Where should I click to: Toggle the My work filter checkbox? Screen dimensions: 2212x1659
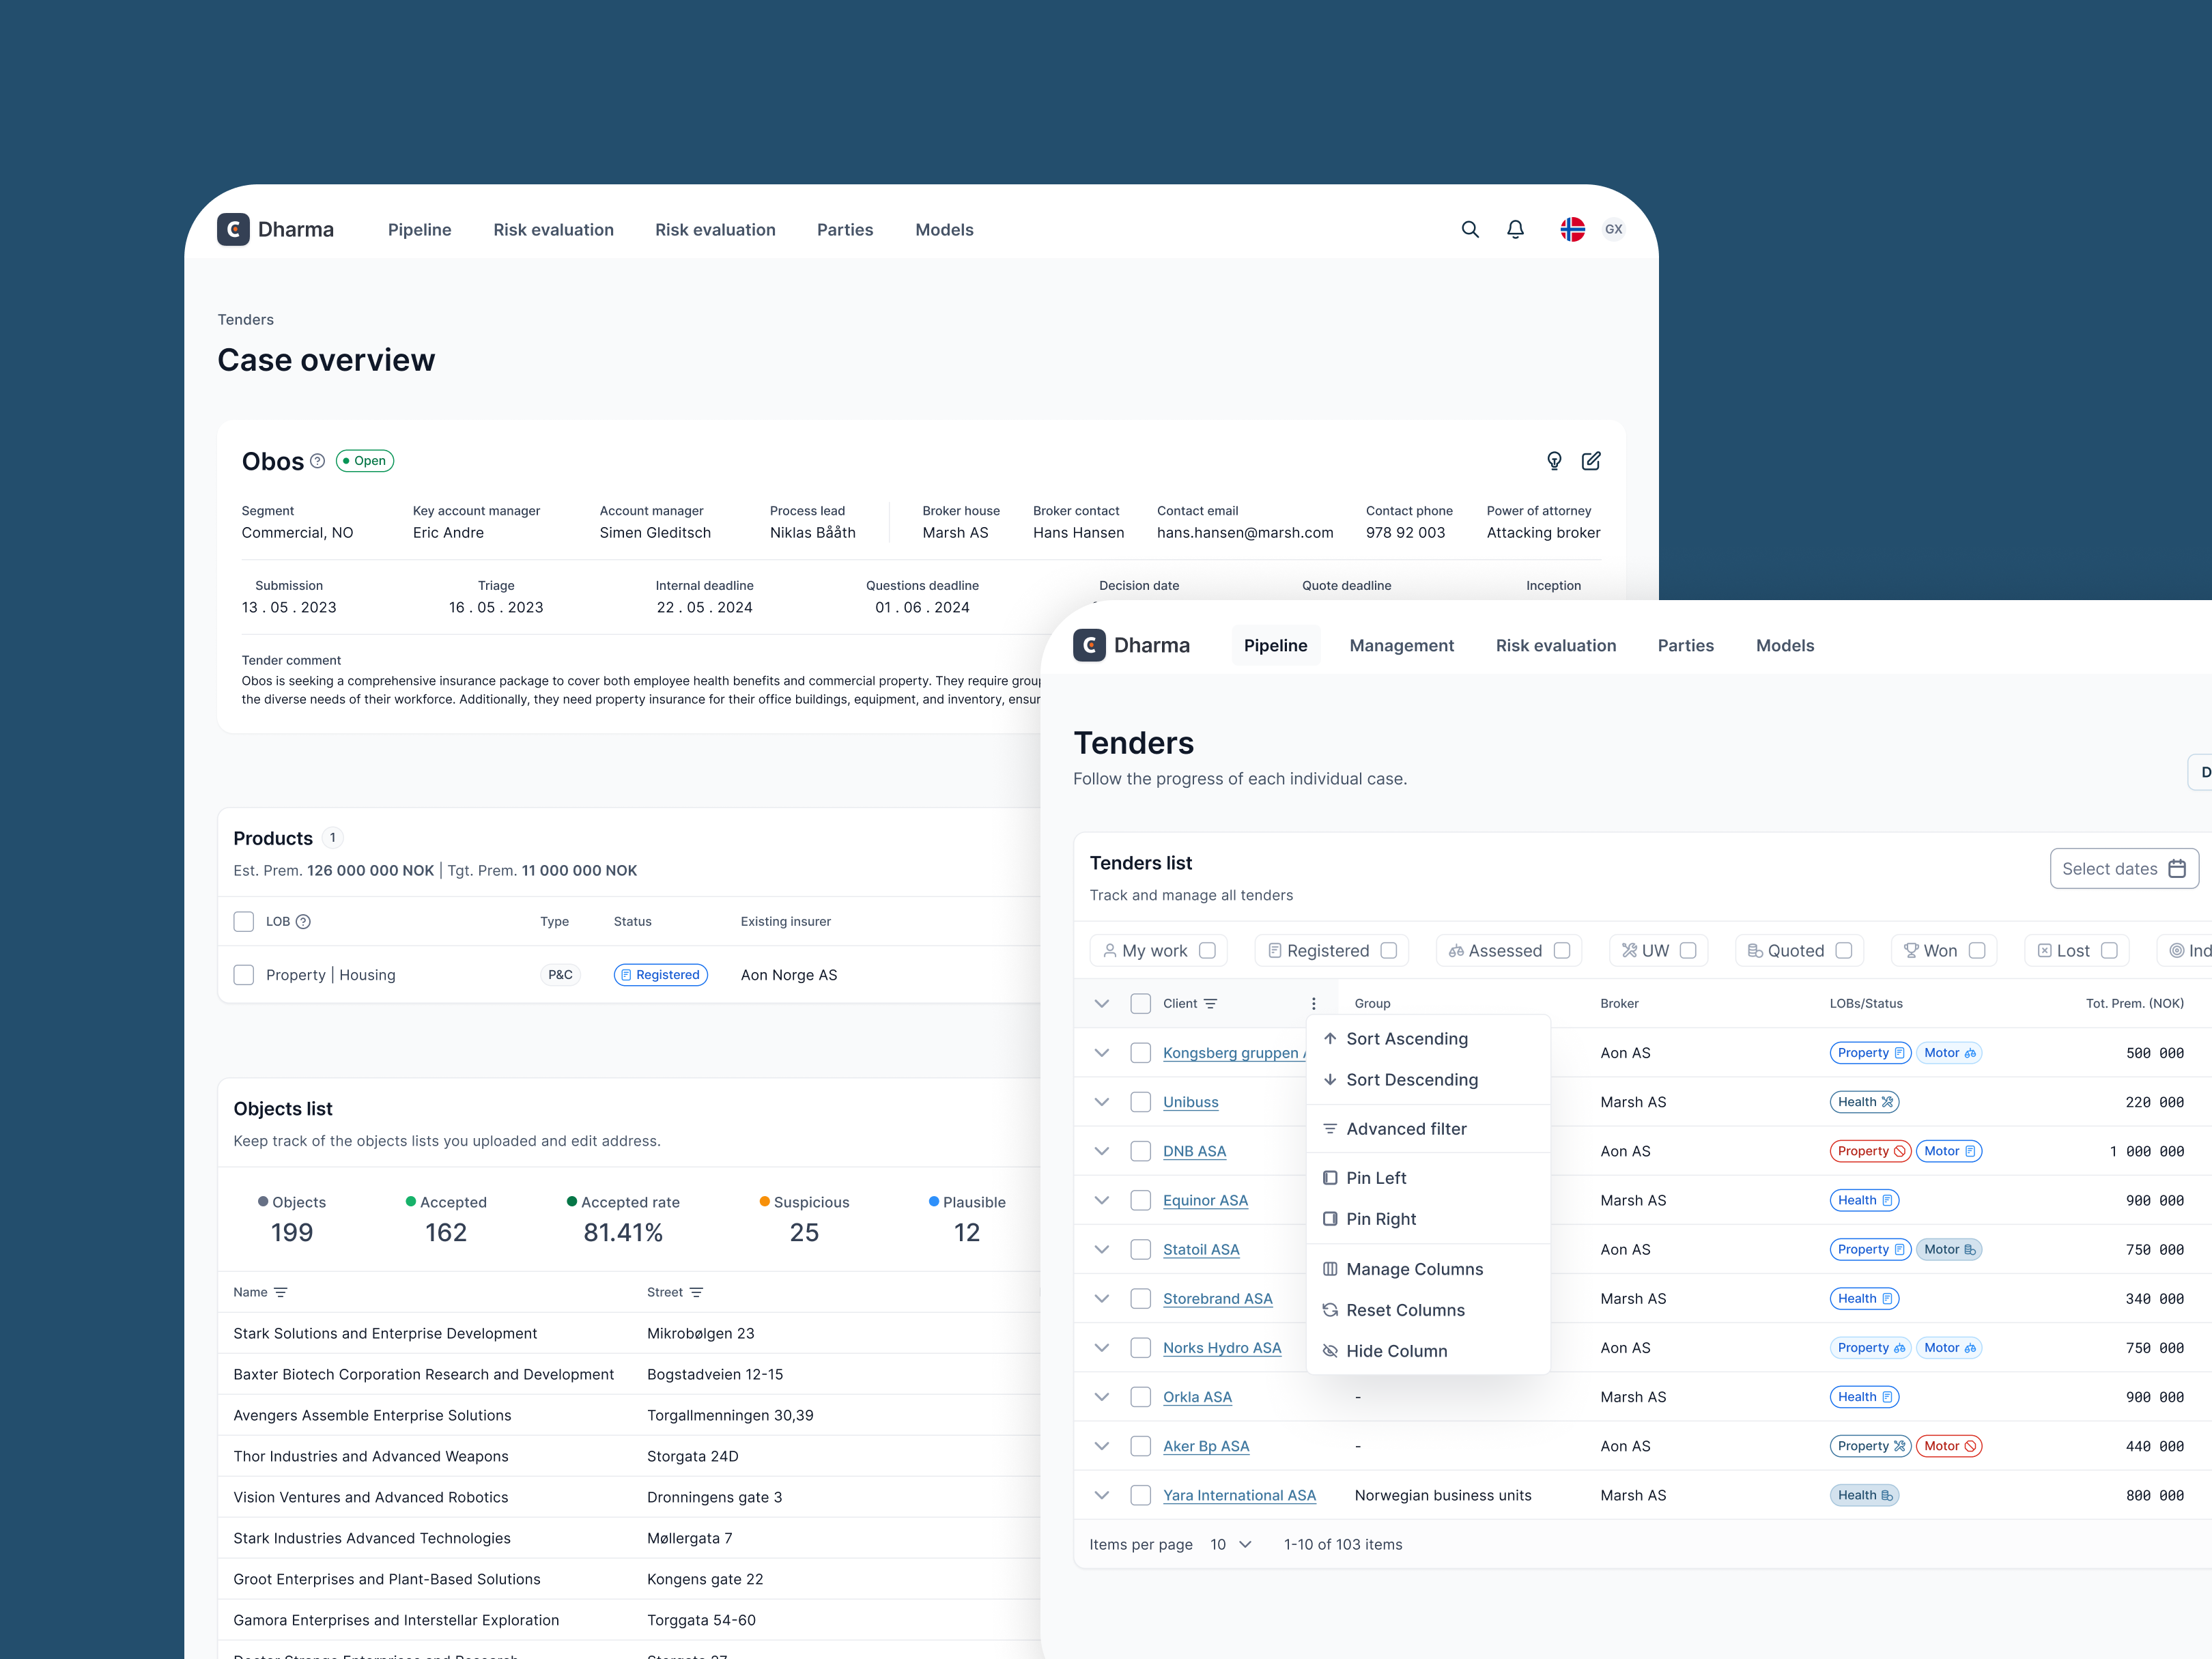[x=1207, y=950]
